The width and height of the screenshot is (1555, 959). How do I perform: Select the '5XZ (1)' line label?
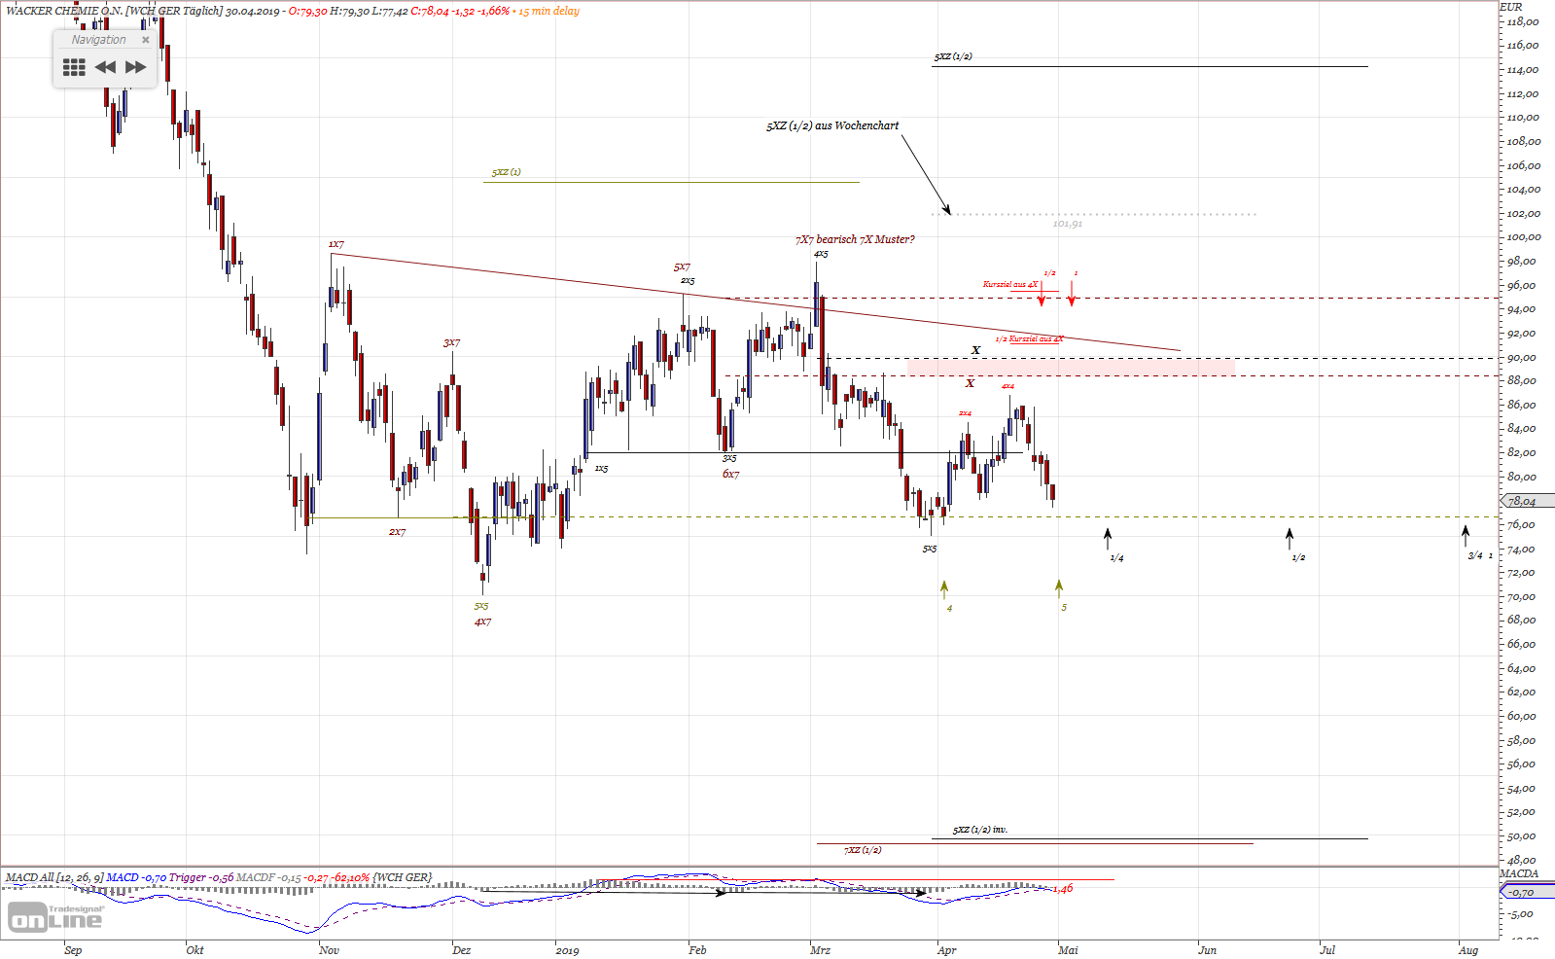click(x=506, y=172)
